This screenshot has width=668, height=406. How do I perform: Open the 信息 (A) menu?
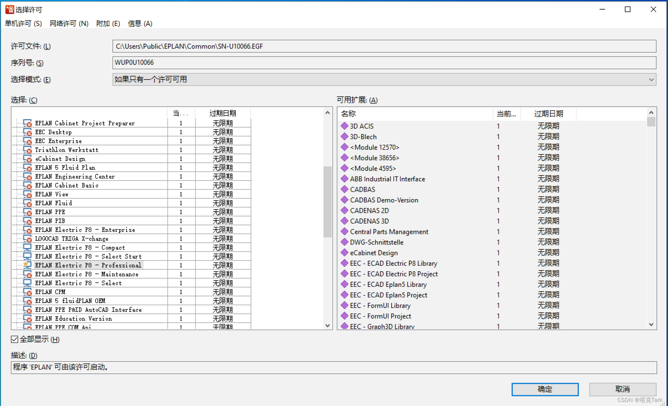140,23
